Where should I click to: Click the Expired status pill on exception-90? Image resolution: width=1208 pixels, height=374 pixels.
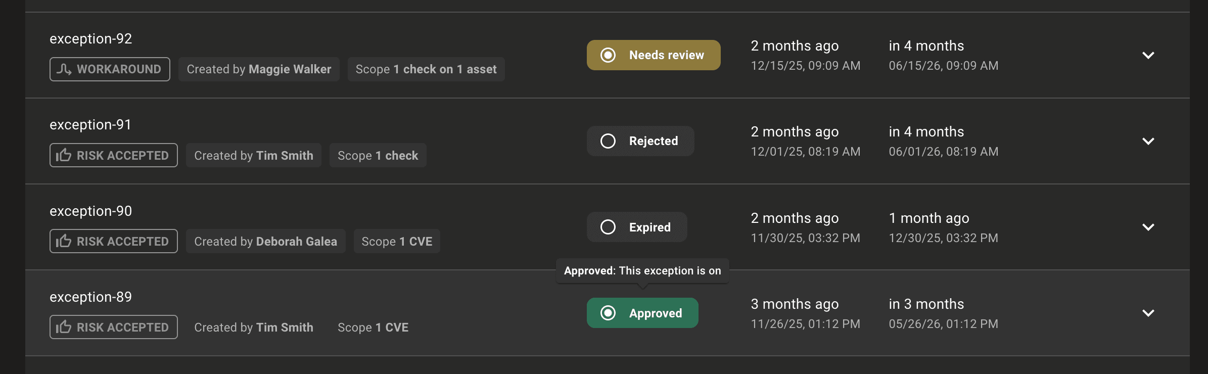click(x=636, y=227)
